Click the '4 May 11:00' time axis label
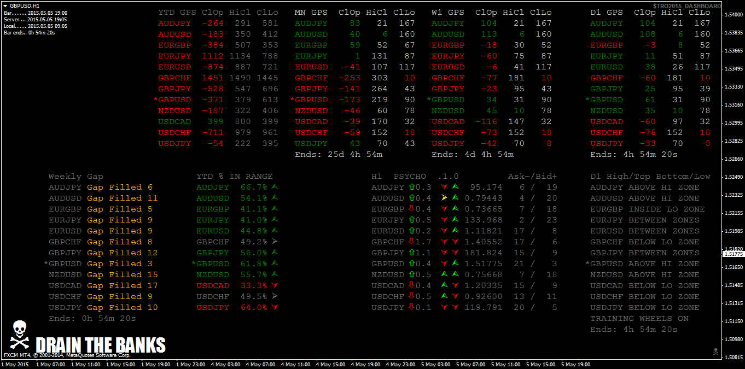Viewport: 745px width, 369px height. click(296, 365)
